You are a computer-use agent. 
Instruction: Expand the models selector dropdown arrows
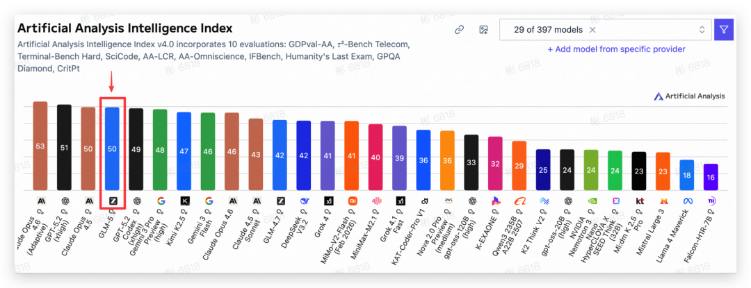tap(701, 30)
